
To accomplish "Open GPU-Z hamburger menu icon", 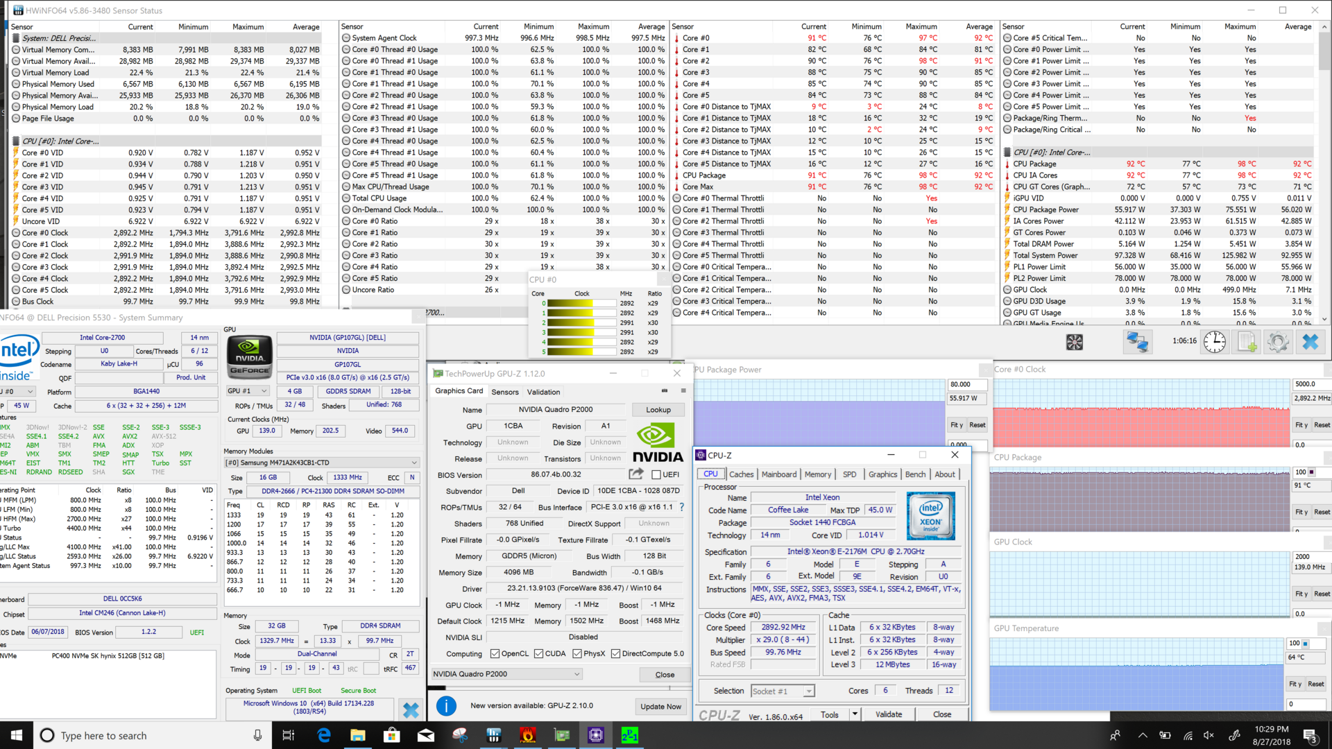I will click(683, 391).
